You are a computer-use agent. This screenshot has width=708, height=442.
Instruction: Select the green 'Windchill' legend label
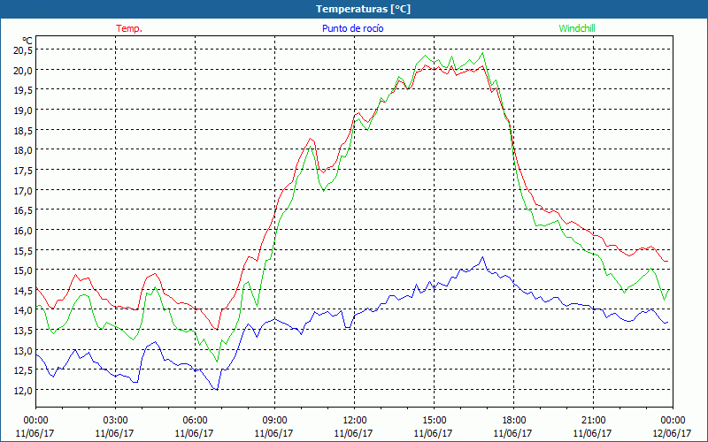(x=577, y=28)
